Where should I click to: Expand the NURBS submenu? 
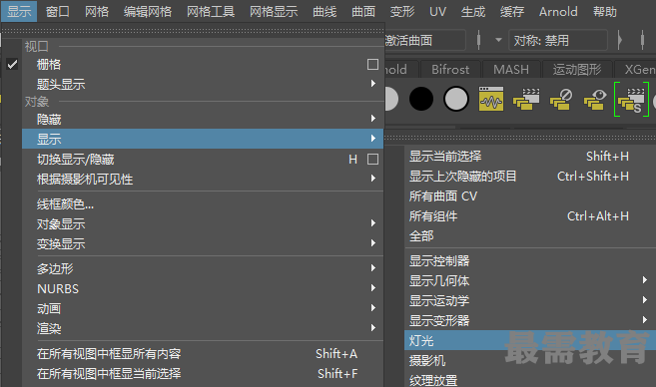(x=372, y=288)
